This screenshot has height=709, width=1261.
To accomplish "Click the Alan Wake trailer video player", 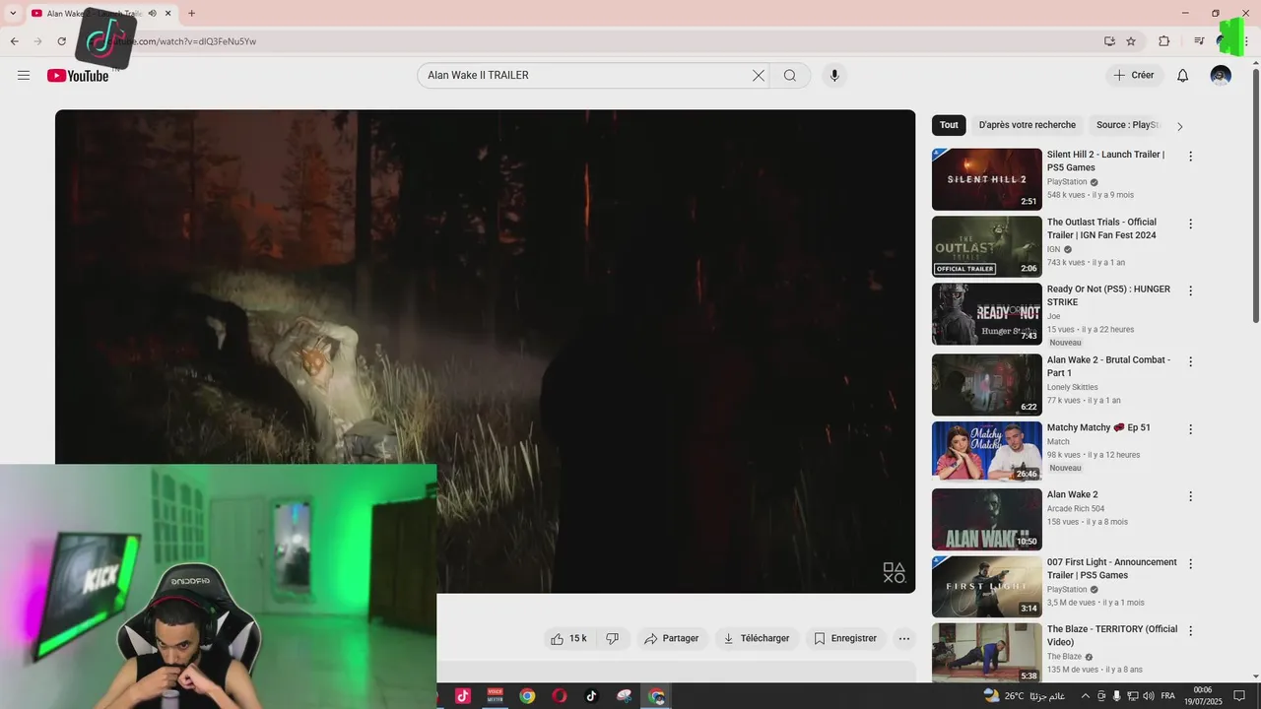I will click(485, 352).
